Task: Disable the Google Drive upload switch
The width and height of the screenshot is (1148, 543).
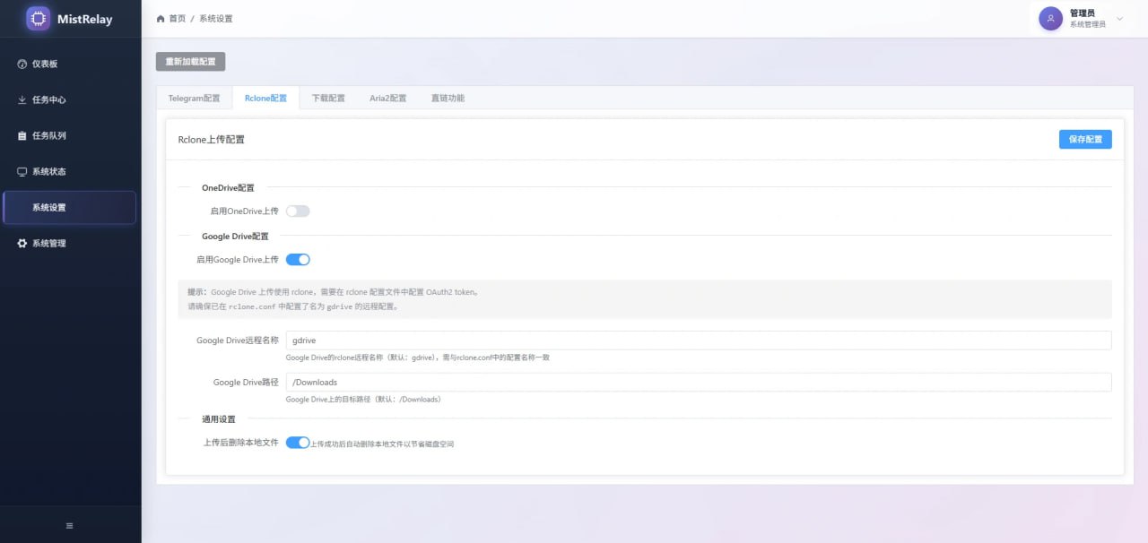Action: 298,259
